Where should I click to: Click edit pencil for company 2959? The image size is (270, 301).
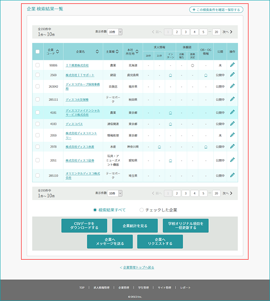(232, 135)
